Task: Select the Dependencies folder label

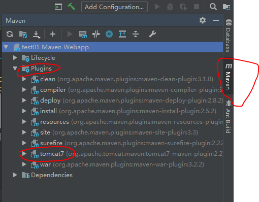Action: [52, 175]
